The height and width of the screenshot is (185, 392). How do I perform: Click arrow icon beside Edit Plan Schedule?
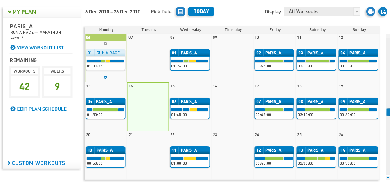pos(13,109)
